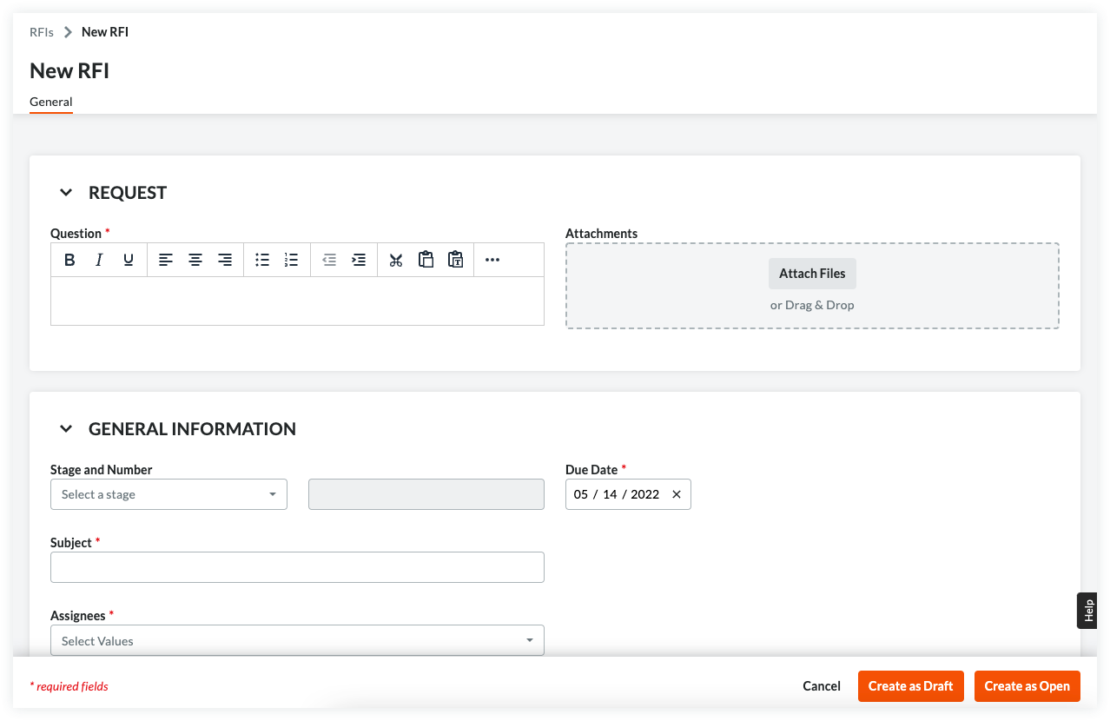This screenshot has height=721, width=1110.
Task: Click the Attach Files button
Action: [812, 274]
